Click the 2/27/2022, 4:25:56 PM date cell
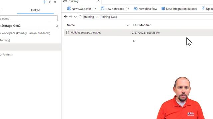This screenshot has width=213, height=119. (146, 33)
